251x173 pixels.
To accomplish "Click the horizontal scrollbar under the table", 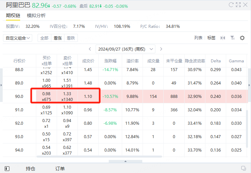I will click(x=99, y=157).
